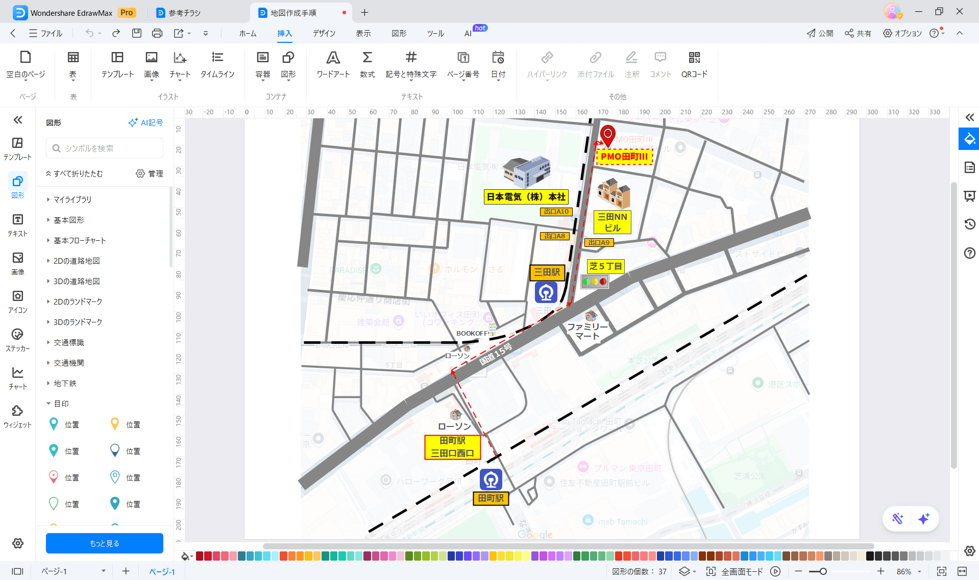Collapse the left shapes panel
The height and width of the screenshot is (580, 979).
(x=18, y=120)
